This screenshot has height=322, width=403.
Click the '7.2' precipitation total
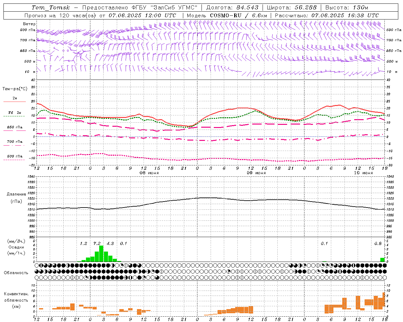click(97, 244)
